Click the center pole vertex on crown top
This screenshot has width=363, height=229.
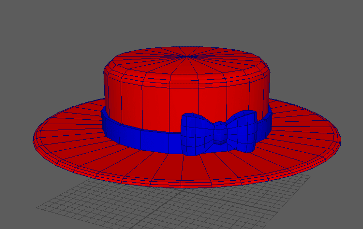187,56
